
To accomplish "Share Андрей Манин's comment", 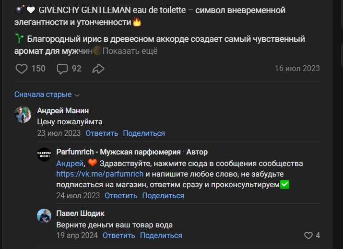I will 143,133.
